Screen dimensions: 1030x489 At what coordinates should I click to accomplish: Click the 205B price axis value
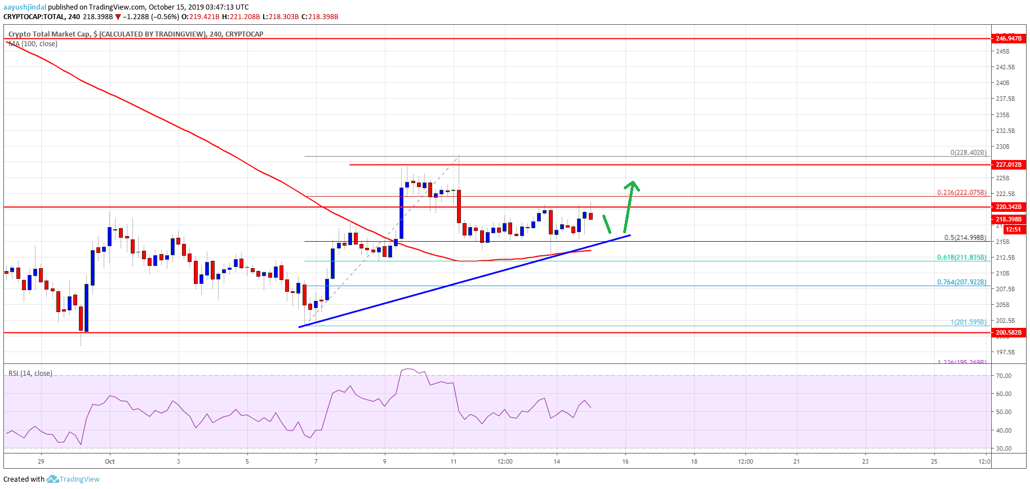click(x=1002, y=305)
